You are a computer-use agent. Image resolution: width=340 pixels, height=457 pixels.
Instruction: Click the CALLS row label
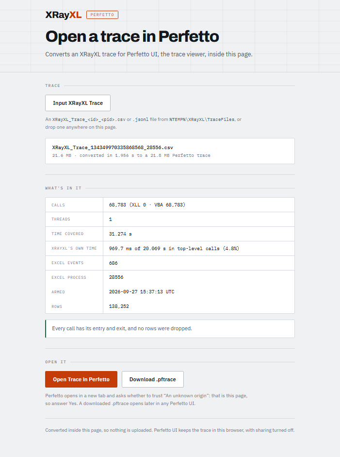[x=58, y=205]
